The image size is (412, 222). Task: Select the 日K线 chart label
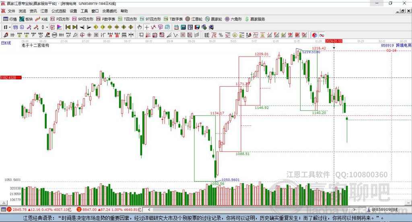point(6,43)
